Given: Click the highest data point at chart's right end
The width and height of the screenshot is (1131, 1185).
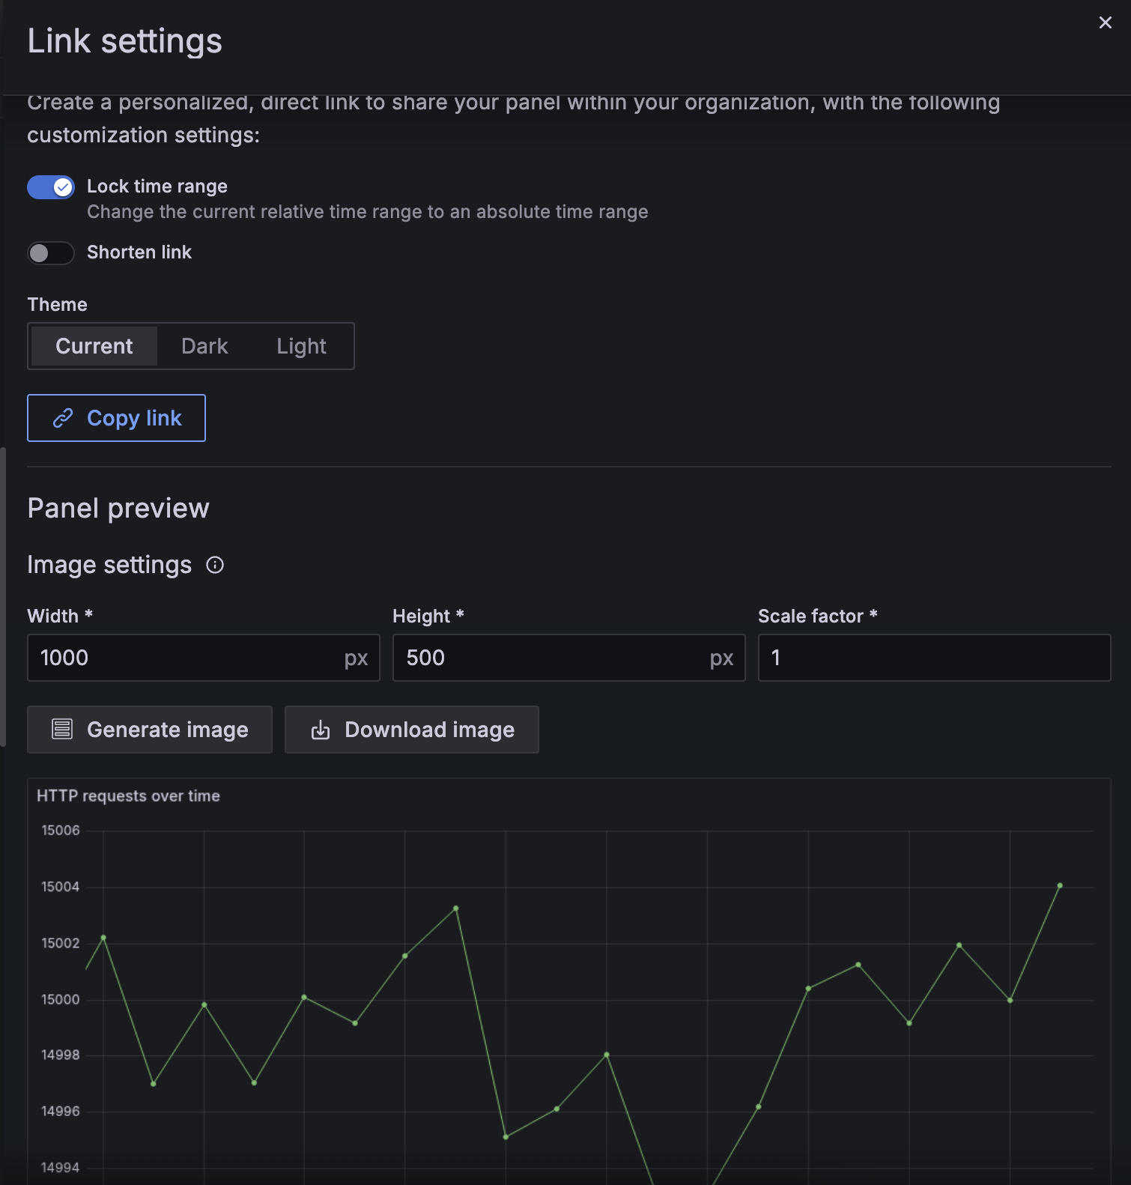Looking at the screenshot, I should tap(1060, 885).
